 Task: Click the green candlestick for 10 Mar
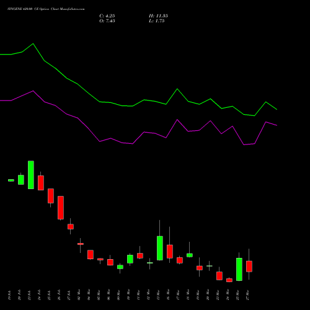[130, 259]
